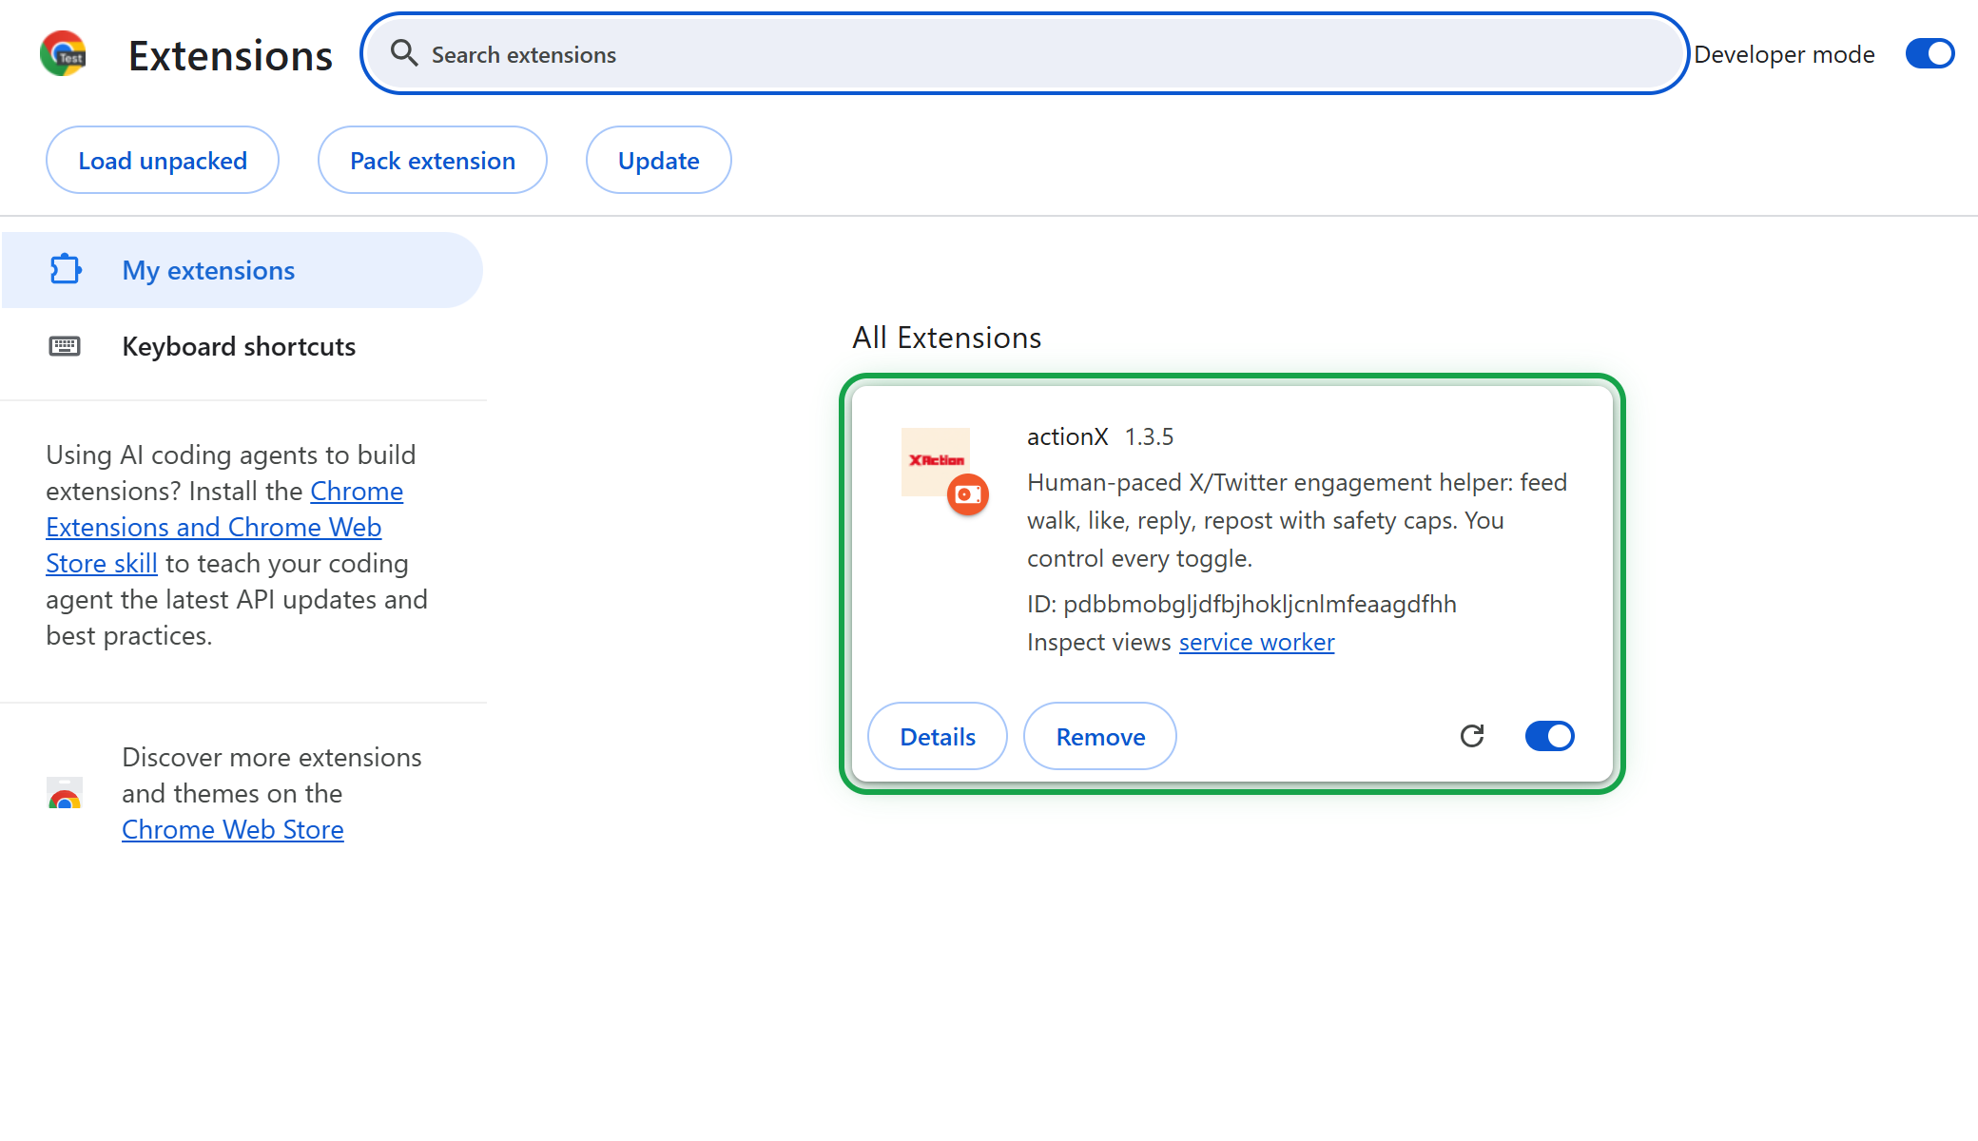
Task: Inspect the service worker view
Action: [x=1256, y=642]
